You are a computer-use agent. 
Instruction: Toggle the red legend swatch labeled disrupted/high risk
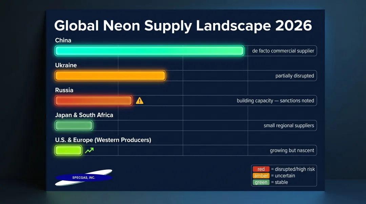(x=261, y=169)
